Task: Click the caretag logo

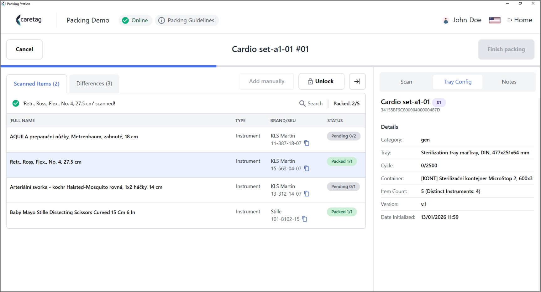Action: click(x=29, y=20)
